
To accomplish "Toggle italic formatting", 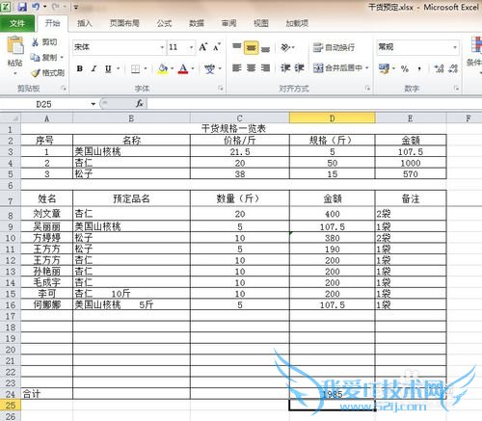I will click(x=94, y=68).
